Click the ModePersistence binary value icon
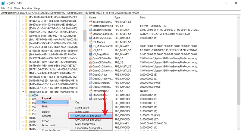 pyautogui.click(x=90, y=30)
